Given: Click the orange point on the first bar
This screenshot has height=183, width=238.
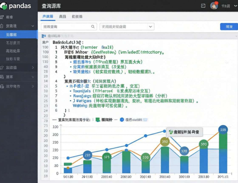Looking at the screenshot, I should coord(68,168).
